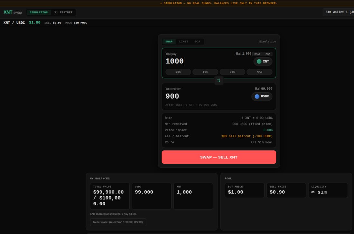This screenshot has width=354, height=234.
Task: Open the XNT pay token selector
Action: point(263,61)
